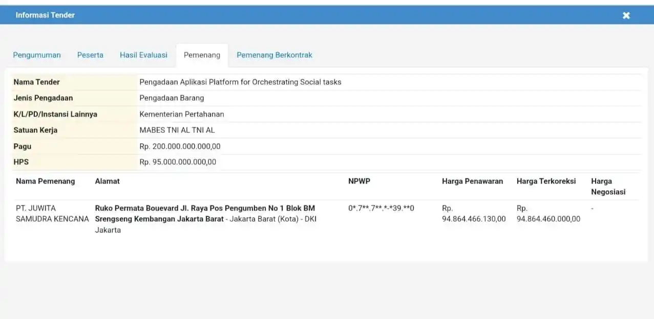The image size is (654, 319).
Task: Click the tender name value text
Action: [x=240, y=82]
